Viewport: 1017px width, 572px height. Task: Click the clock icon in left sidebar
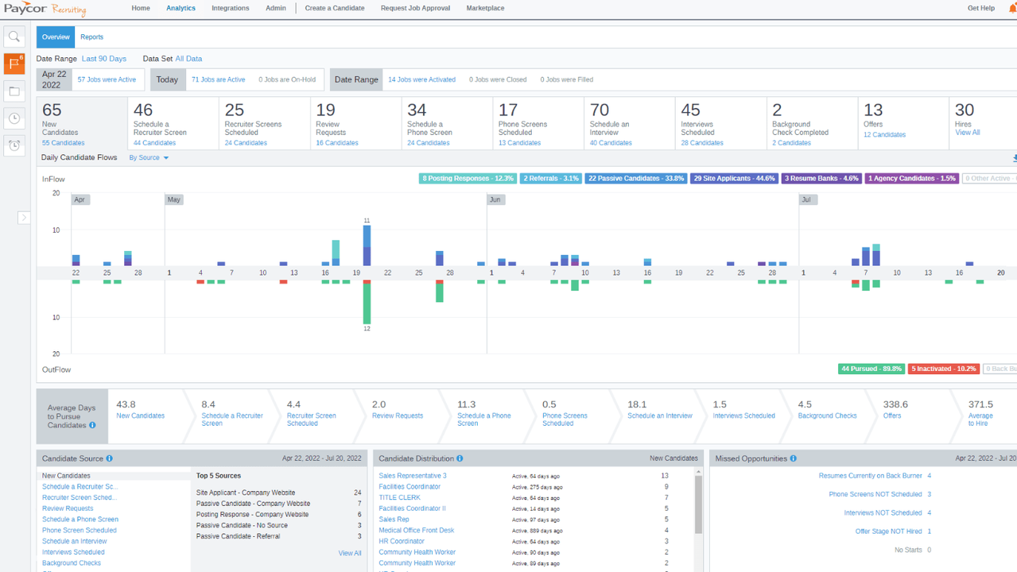pyautogui.click(x=14, y=118)
